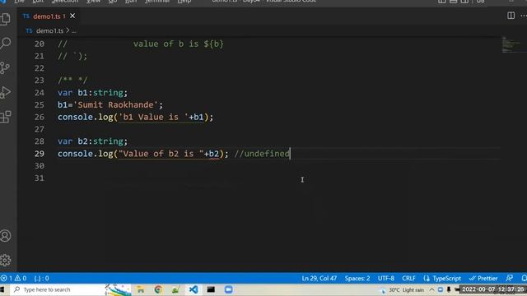Go to line via Ln 29, Col 47

tap(319, 278)
